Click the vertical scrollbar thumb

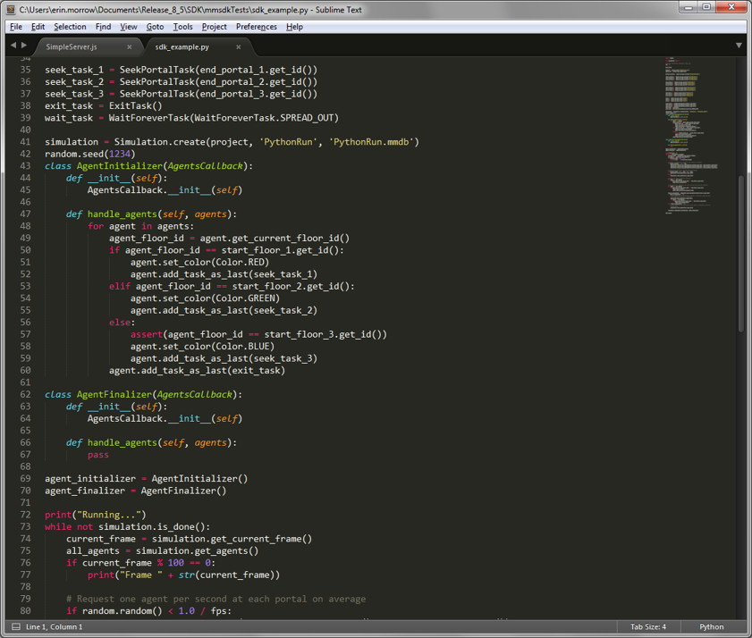pyautogui.click(x=740, y=255)
